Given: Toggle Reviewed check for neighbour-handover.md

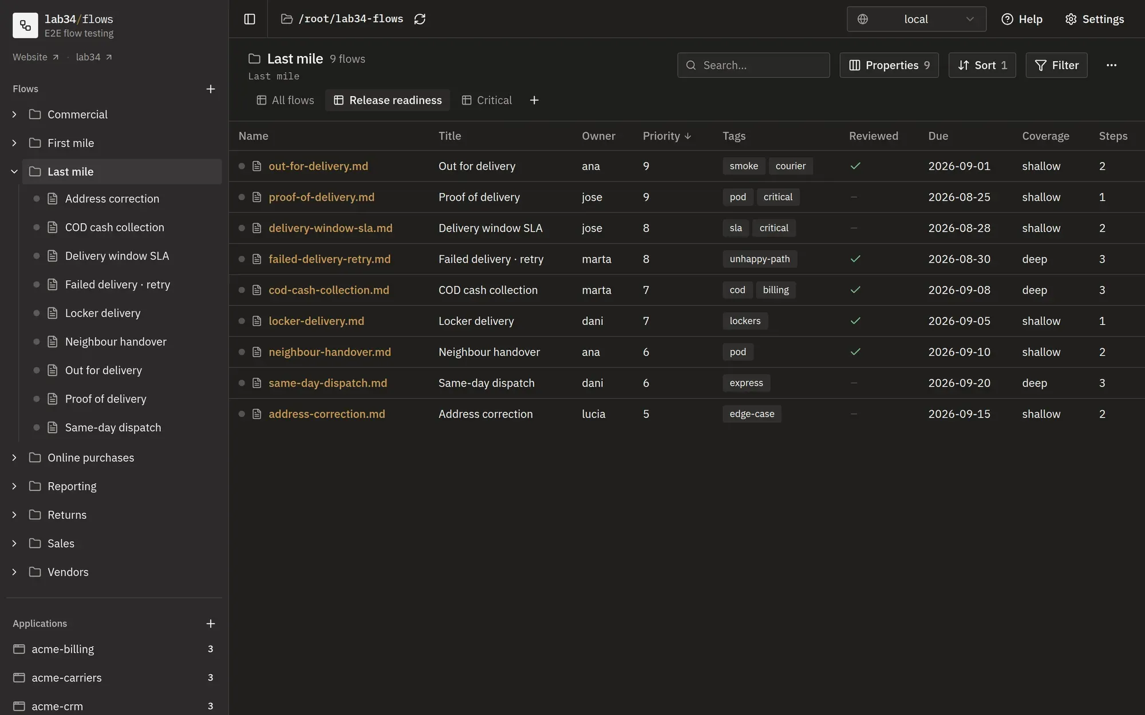Looking at the screenshot, I should point(855,352).
